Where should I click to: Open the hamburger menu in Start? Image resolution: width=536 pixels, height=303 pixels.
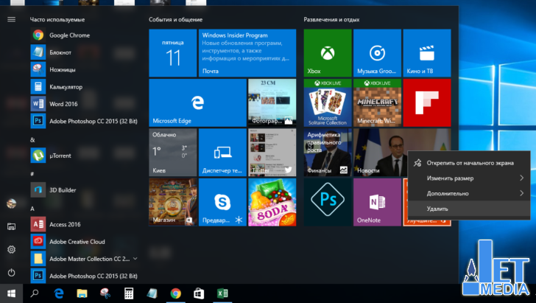click(x=11, y=19)
